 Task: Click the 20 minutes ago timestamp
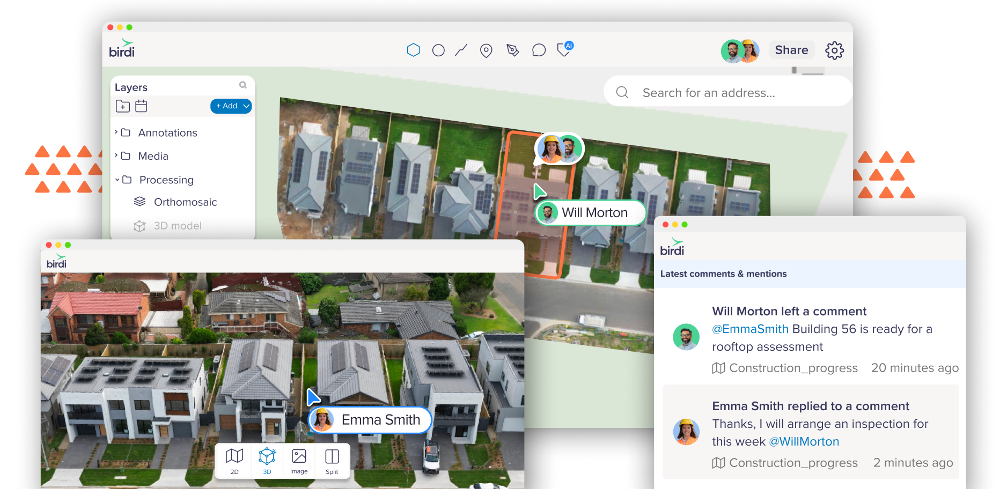[x=915, y=368]
